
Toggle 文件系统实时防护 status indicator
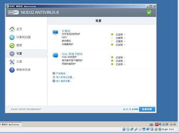tap(112, 34)
